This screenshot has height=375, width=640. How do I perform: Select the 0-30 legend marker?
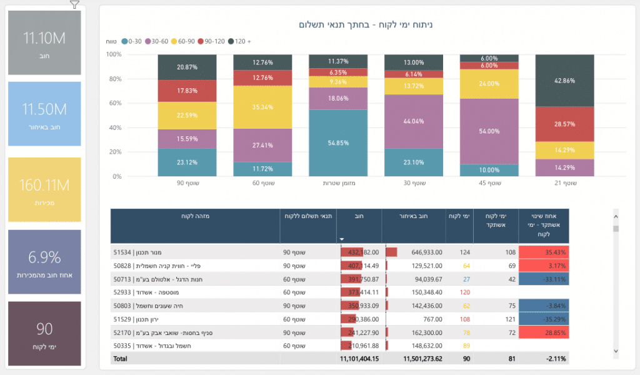(x=124, y=41)
